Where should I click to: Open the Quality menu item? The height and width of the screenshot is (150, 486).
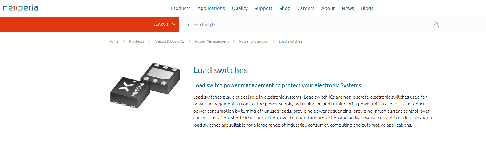tap(240, 8)
